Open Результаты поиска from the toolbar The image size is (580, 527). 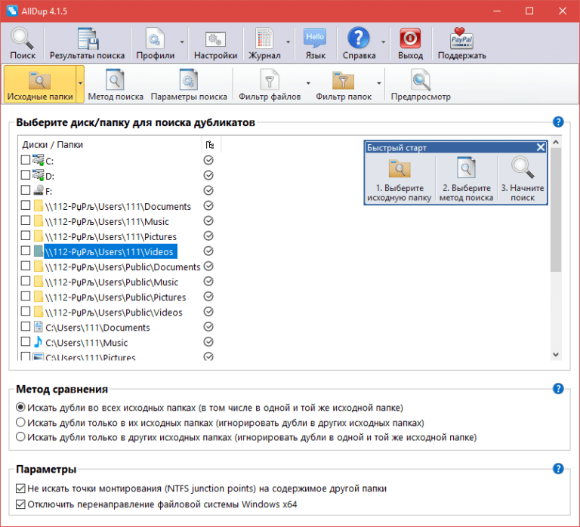pos(88,40)
